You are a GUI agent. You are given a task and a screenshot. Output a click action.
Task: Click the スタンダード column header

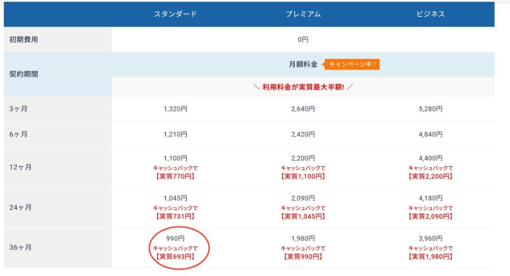(x=175, y=14)
